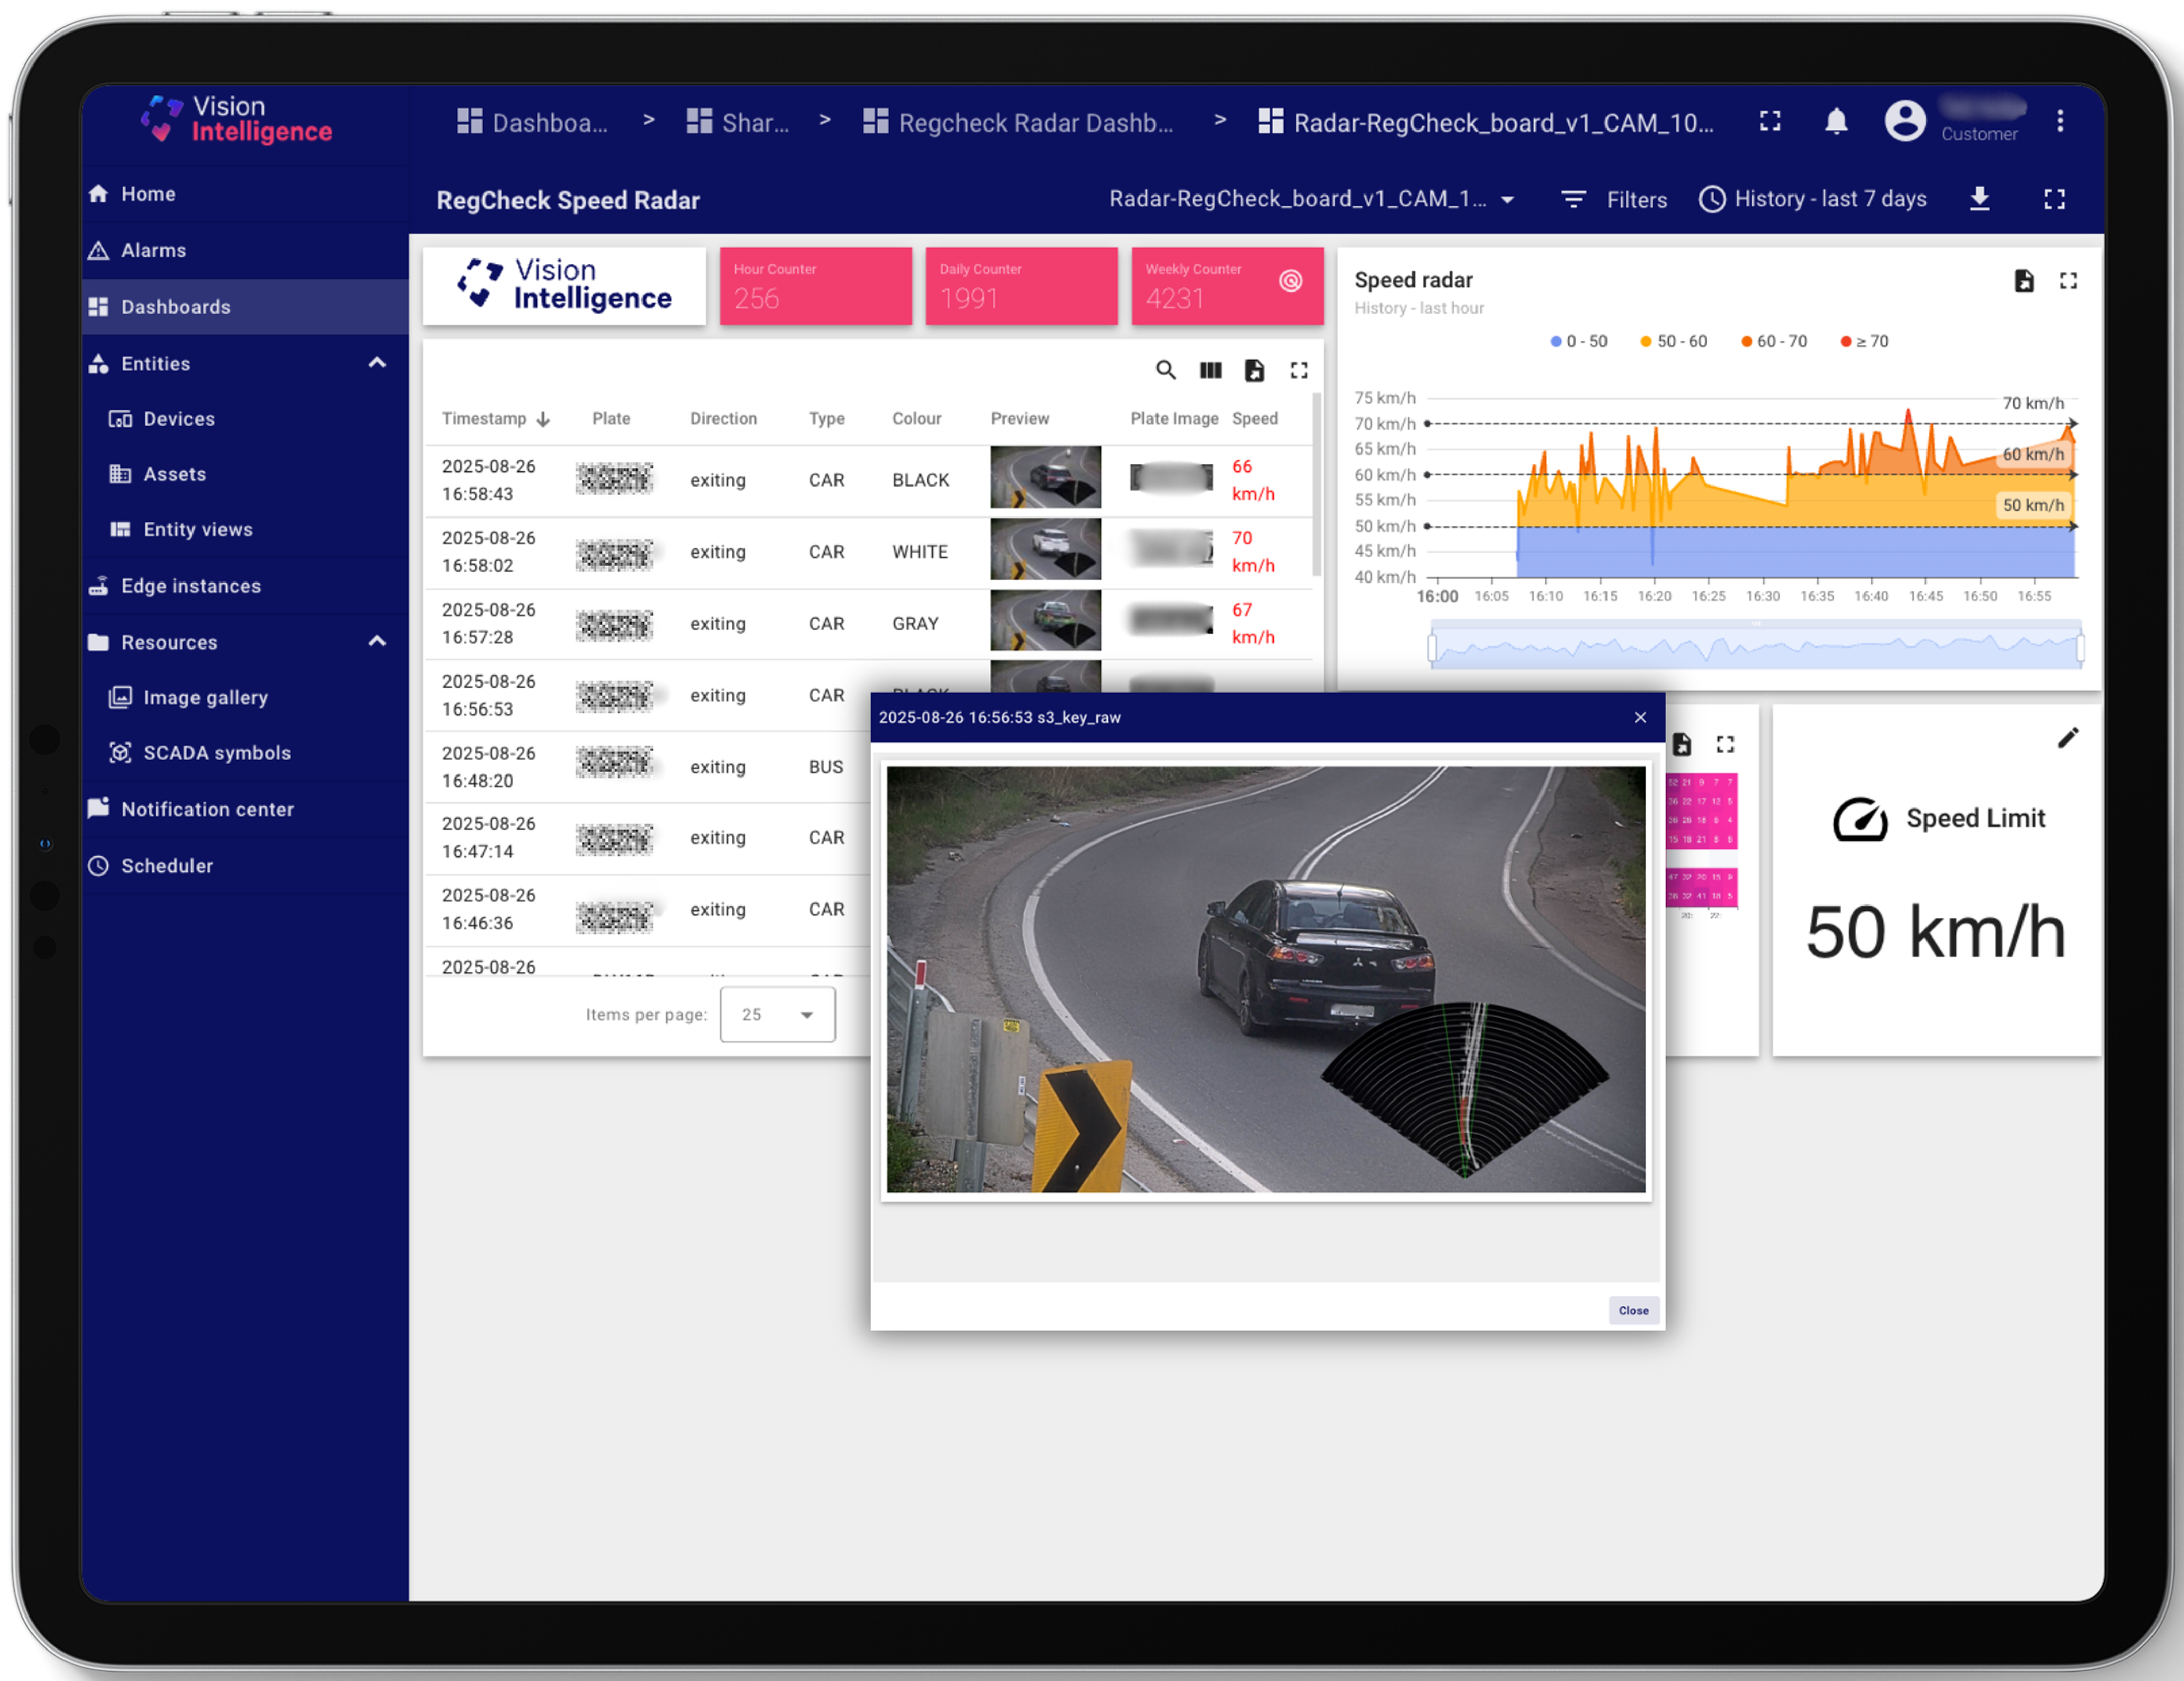Viewport: 2184px width, 1681px height.
Task: Click the Close button in the image dialog
Action: (1633, 1311)
